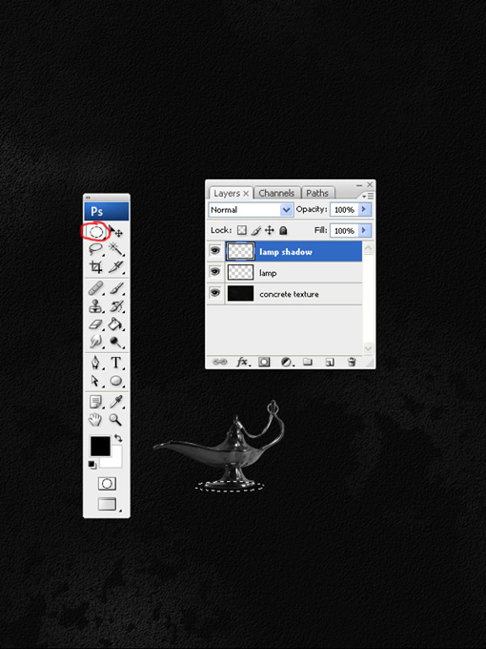Select the Notes tool
The height and width of the screenshot is (649, 486).
coord(96,402)
